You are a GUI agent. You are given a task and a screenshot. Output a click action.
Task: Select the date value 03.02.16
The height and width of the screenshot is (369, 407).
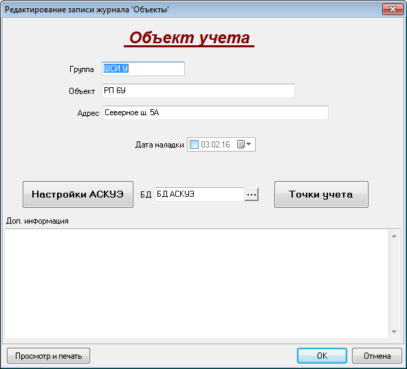[x=215, y=145]
